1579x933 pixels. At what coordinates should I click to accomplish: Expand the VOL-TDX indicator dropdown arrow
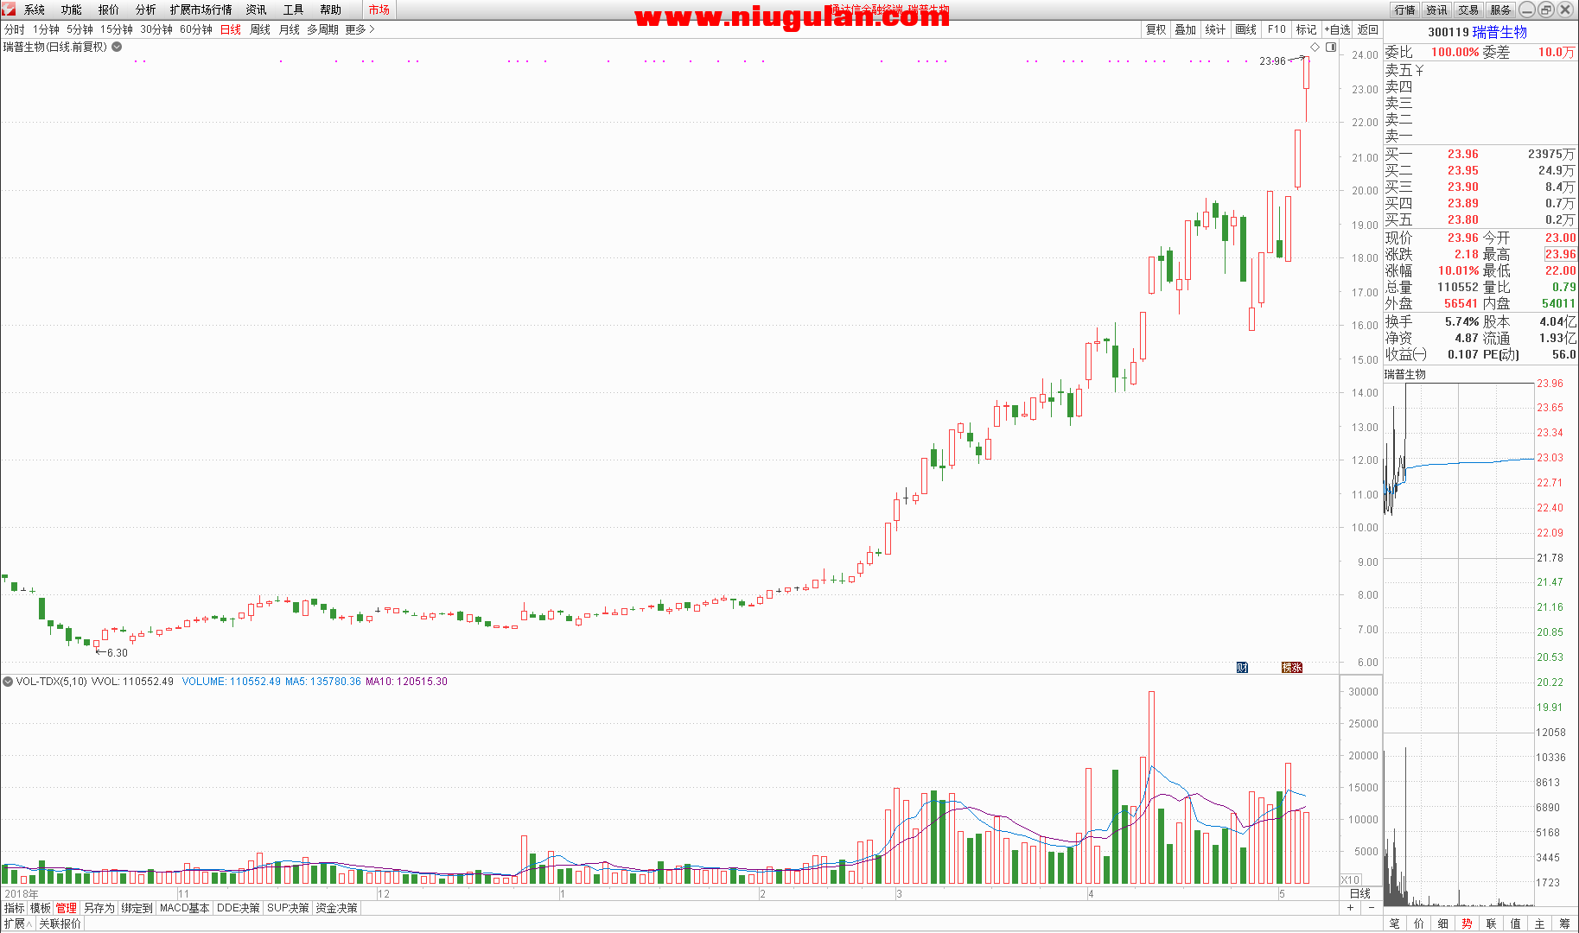(x=8, y=682)
